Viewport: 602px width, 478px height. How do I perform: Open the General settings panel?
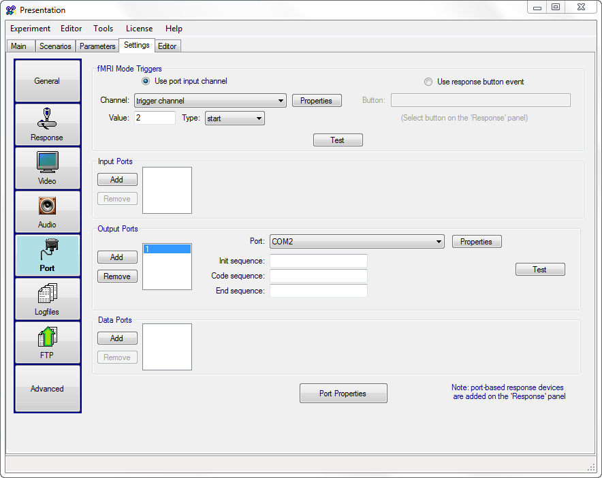(47, 81)
